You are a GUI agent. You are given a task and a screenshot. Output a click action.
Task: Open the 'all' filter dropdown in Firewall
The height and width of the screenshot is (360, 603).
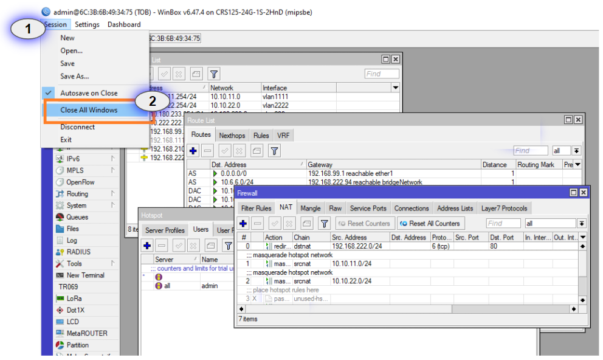point(582,223)
